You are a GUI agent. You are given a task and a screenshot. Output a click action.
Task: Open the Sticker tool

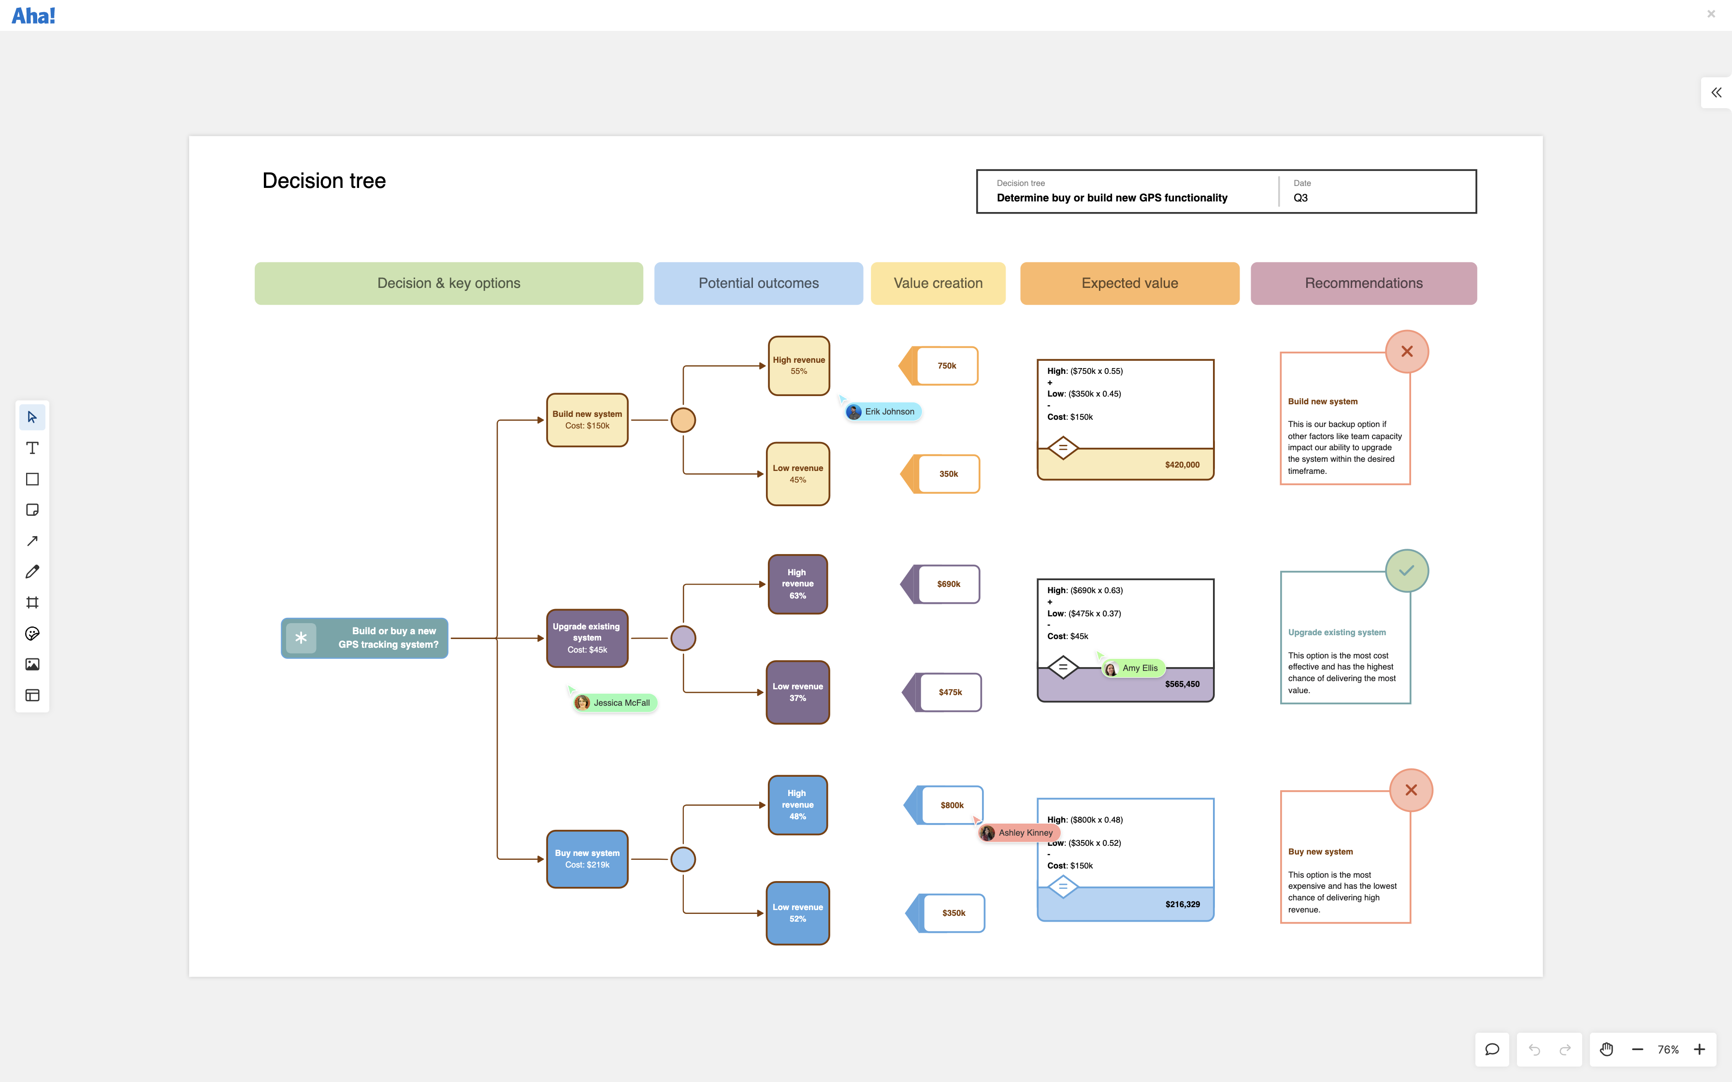(x=32, y=633)
